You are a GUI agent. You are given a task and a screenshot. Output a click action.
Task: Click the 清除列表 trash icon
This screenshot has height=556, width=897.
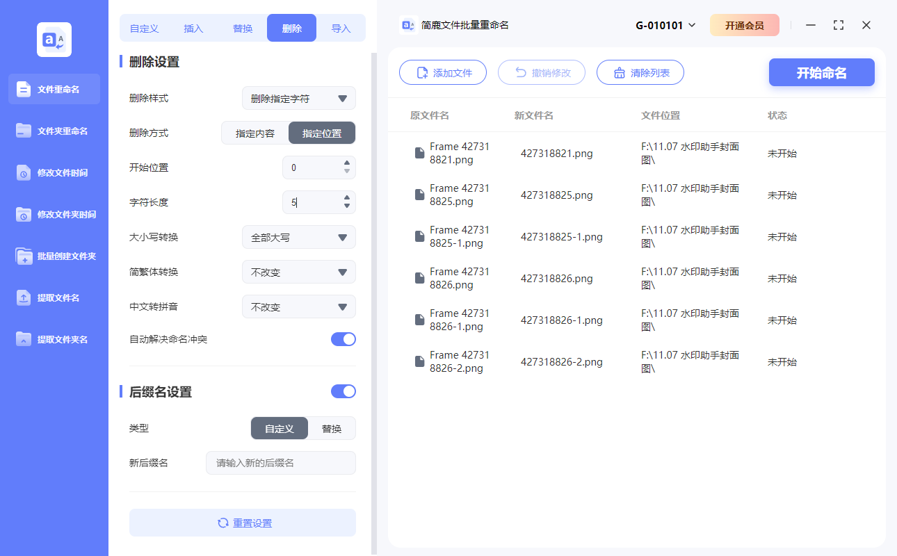tap(620, 72)
